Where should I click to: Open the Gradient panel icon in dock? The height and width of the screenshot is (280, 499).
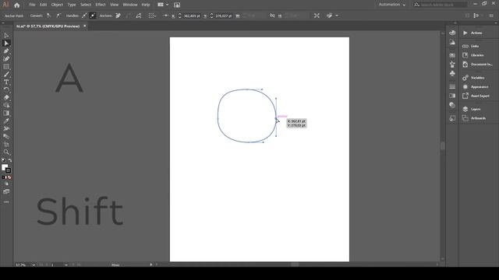(x=452, y=96)
